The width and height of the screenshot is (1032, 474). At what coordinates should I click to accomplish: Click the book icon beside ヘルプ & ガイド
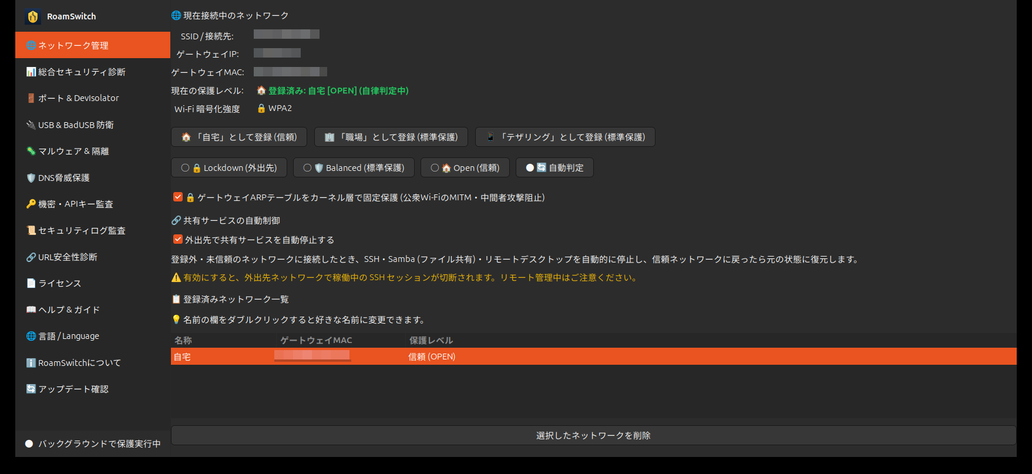point(31,310)
